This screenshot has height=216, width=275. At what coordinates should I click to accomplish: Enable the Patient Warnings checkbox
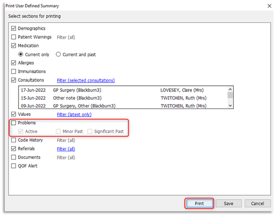13,37
